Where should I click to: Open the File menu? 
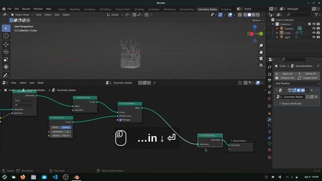click(10, 9)
